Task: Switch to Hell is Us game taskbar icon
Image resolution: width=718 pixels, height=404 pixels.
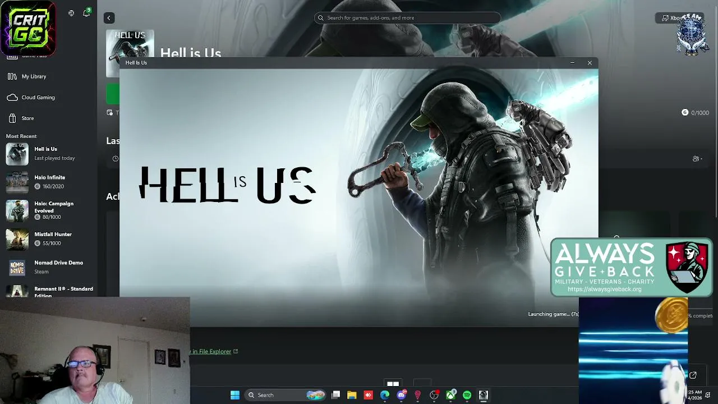Action: pyautogui.click(x=483, y=395)
